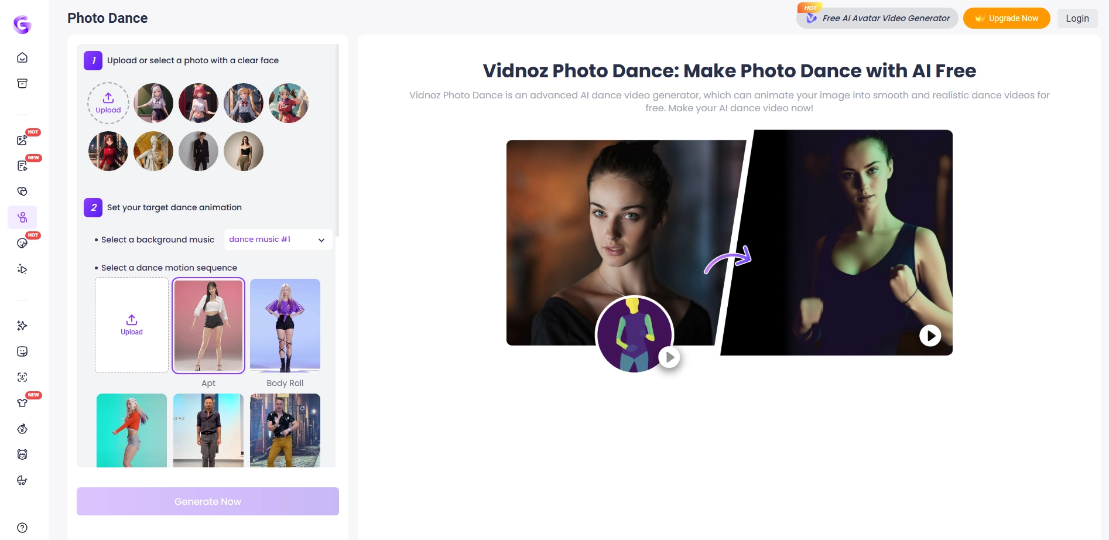Open the script-to-video feature marked NEW
Screen dimensions: 1109x540
(22, 166)
